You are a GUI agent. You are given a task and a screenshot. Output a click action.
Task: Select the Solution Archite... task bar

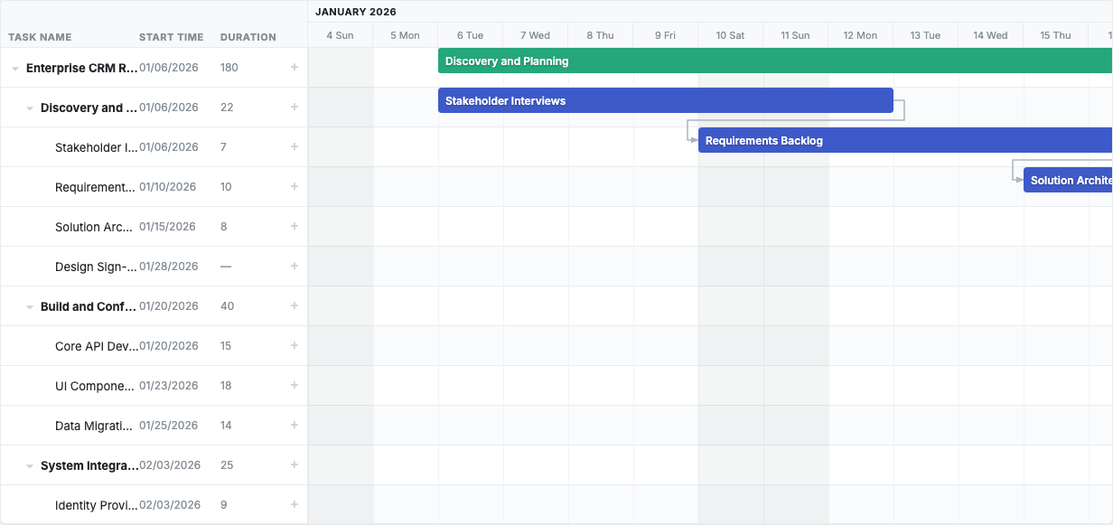1068,180
